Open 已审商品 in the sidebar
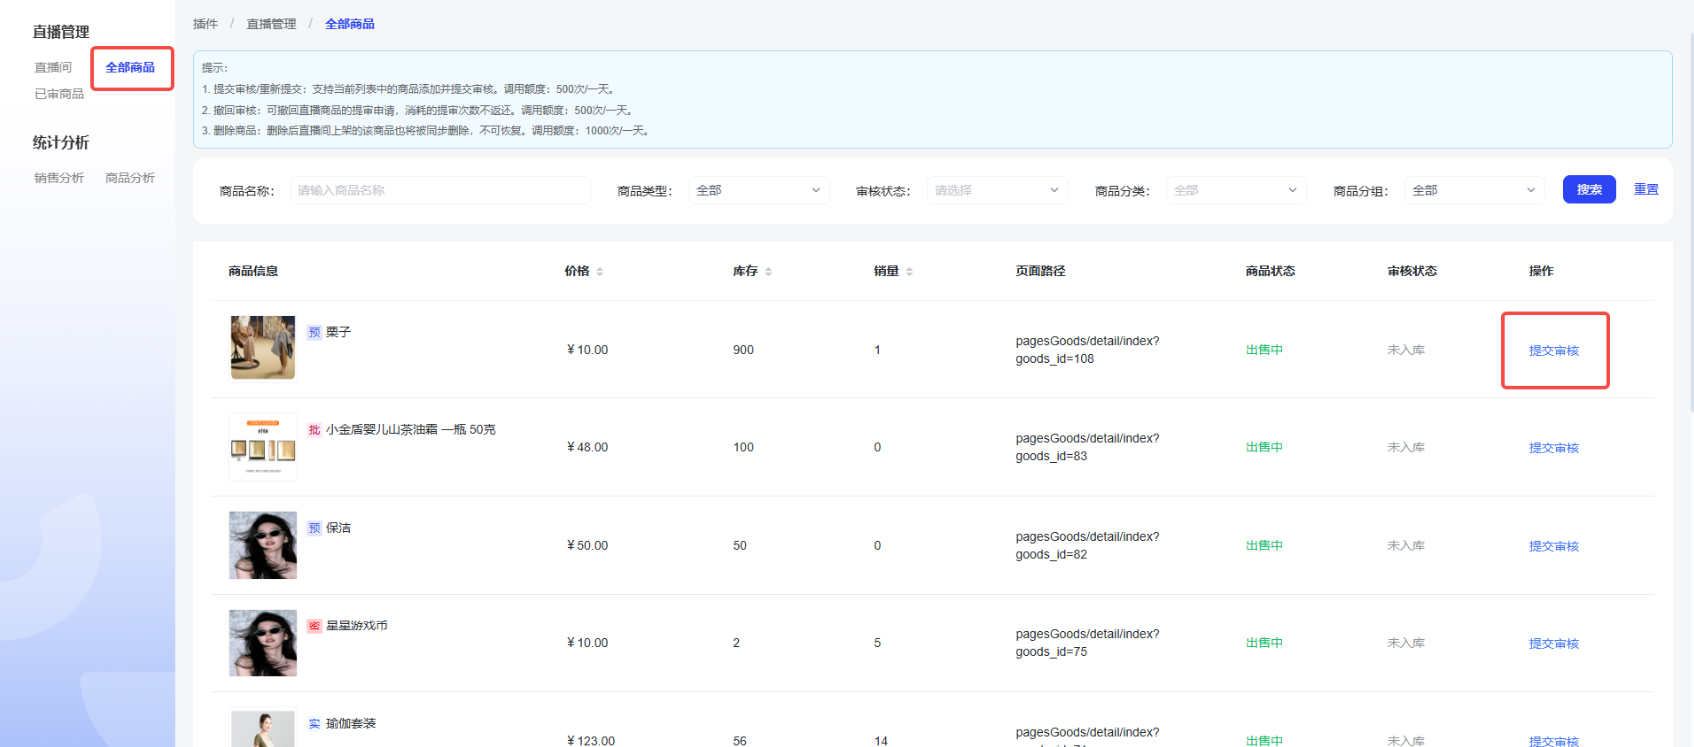Image resolution: width=1694 pixels, height=747 pixels. coord(59,94)
